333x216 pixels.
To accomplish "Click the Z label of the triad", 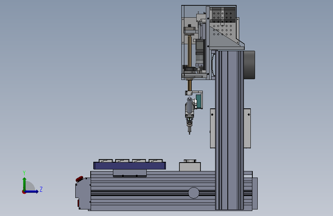I will tap(41, 189).
